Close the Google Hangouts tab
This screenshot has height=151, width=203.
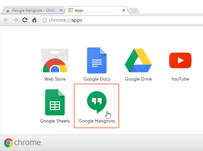(60, 10)
